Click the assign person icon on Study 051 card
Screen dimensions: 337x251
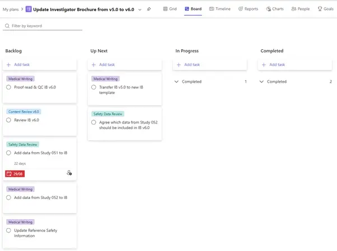pyautogui.click(x=69, y=173)
